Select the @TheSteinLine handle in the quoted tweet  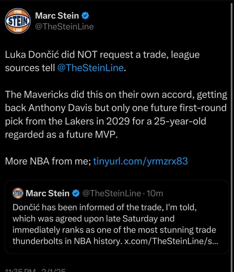[x=111, y=193]
